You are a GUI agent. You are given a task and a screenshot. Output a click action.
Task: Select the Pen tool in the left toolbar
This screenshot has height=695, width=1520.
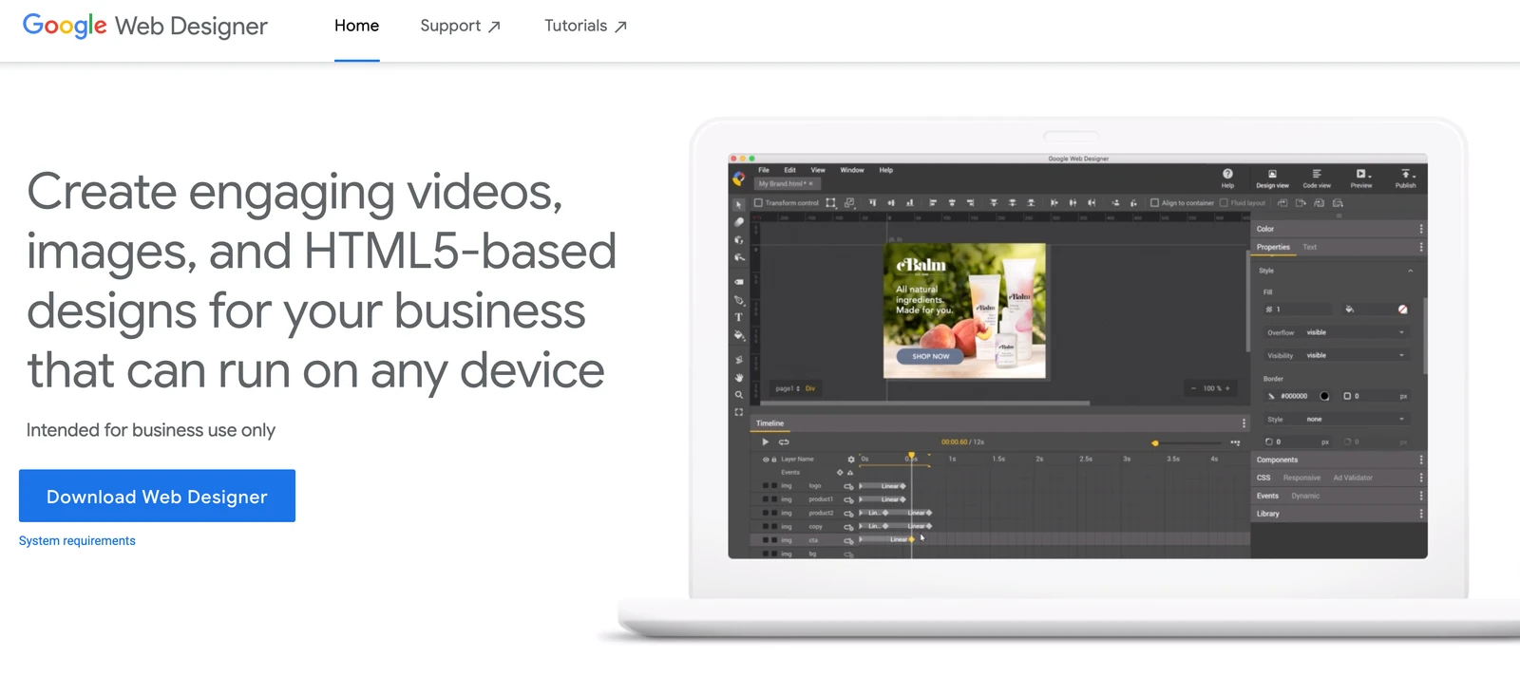[x=739, y=300]
